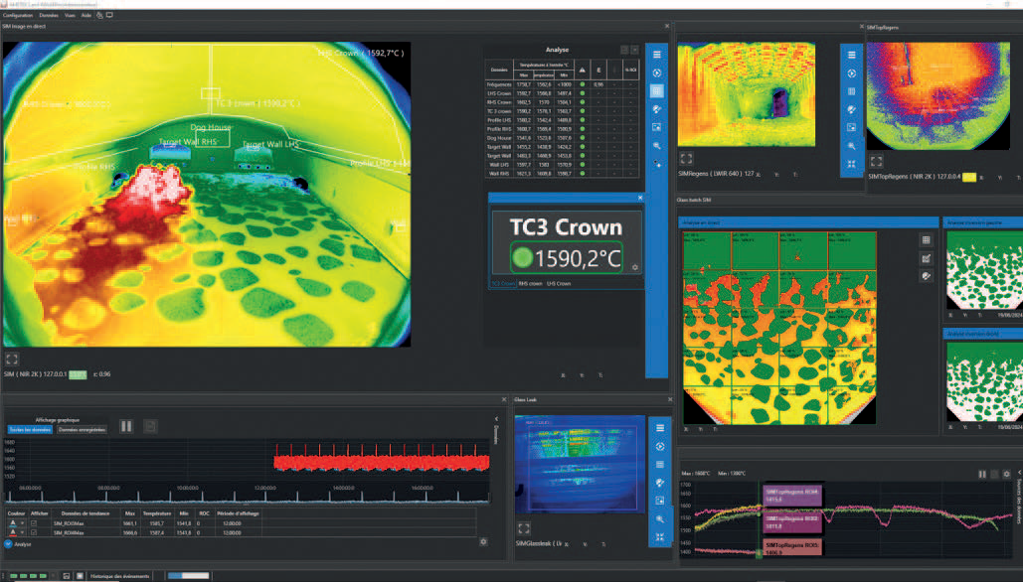Click the zoom magnifier in SIM live image toolbar

coord(657,146)
